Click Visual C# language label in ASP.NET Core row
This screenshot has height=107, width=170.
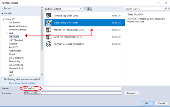(116, 44)
